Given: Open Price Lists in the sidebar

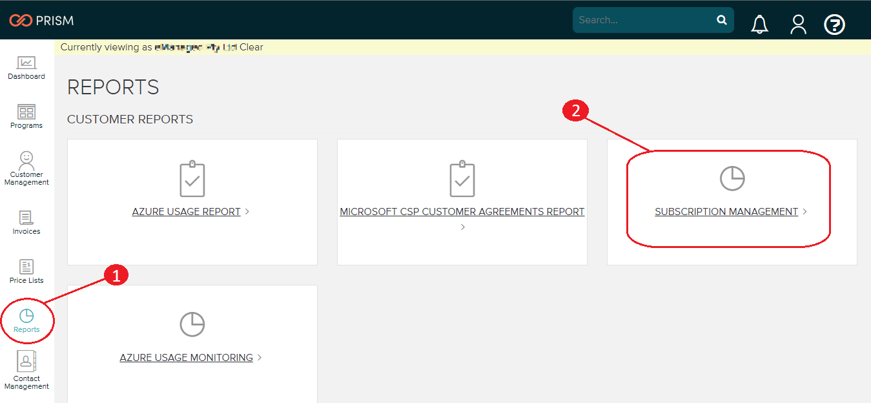Looking at the screenshot, I should coord(26,271).
